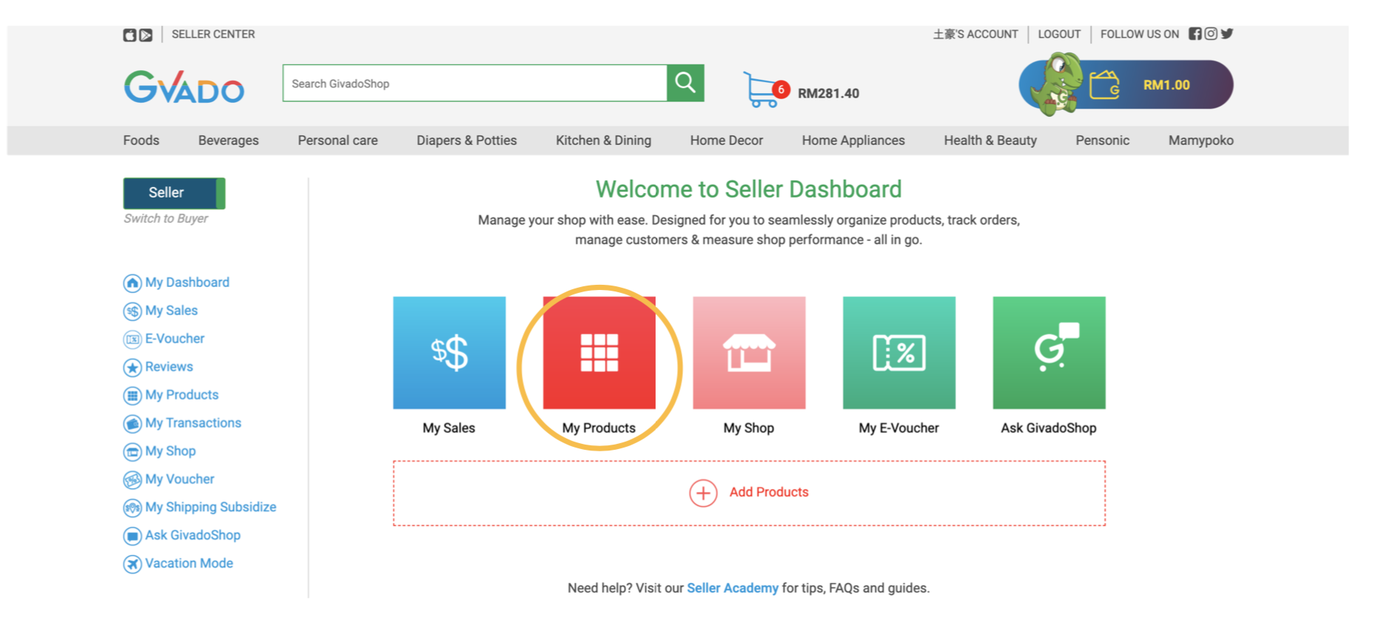Click the My Shipping Subsidize sidebar icon
Screen dimensions: 1381x617
132,508
